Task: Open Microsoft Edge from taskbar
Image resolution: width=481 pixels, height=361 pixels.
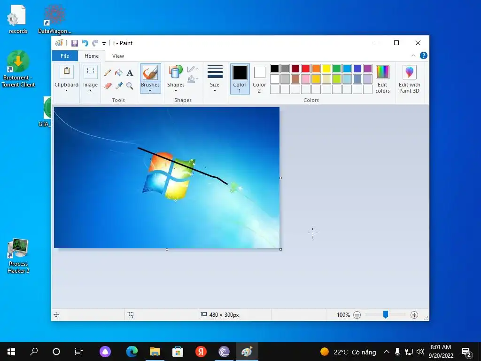Action: tap(132, 352)
